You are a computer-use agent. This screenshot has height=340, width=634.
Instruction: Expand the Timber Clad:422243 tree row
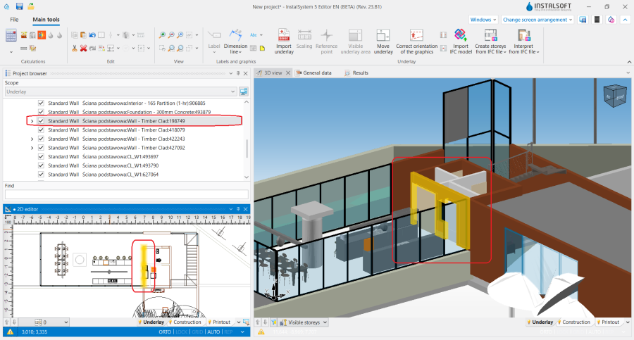point(32,139)
